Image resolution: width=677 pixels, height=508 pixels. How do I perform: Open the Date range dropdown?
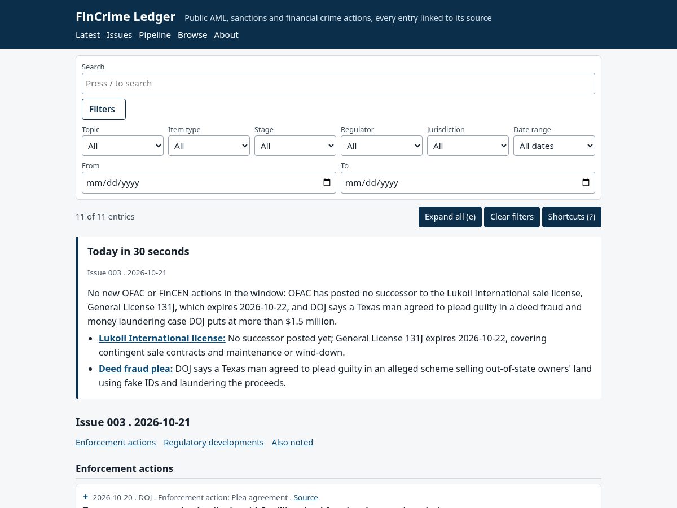click(554, 146)
